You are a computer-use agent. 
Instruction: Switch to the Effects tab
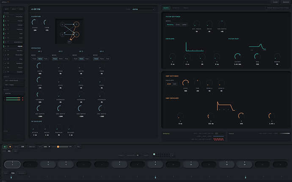click(x=176, y=8)
